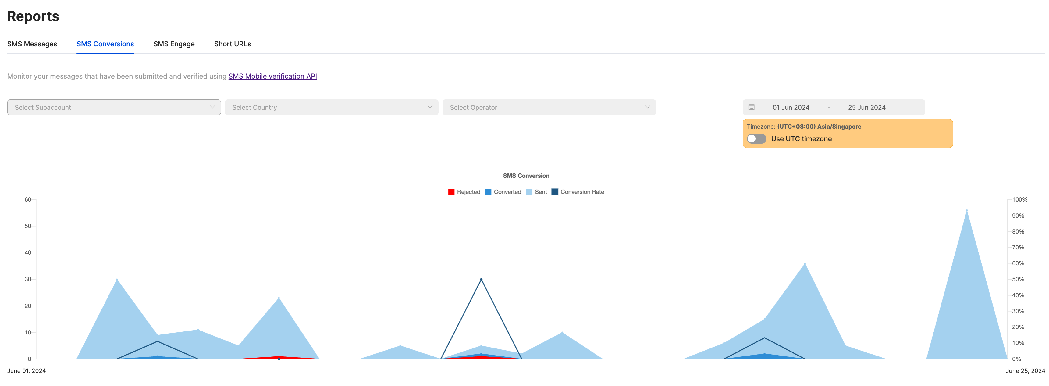
Task: Open the SMS Engage tab
Action: (174, 44)
